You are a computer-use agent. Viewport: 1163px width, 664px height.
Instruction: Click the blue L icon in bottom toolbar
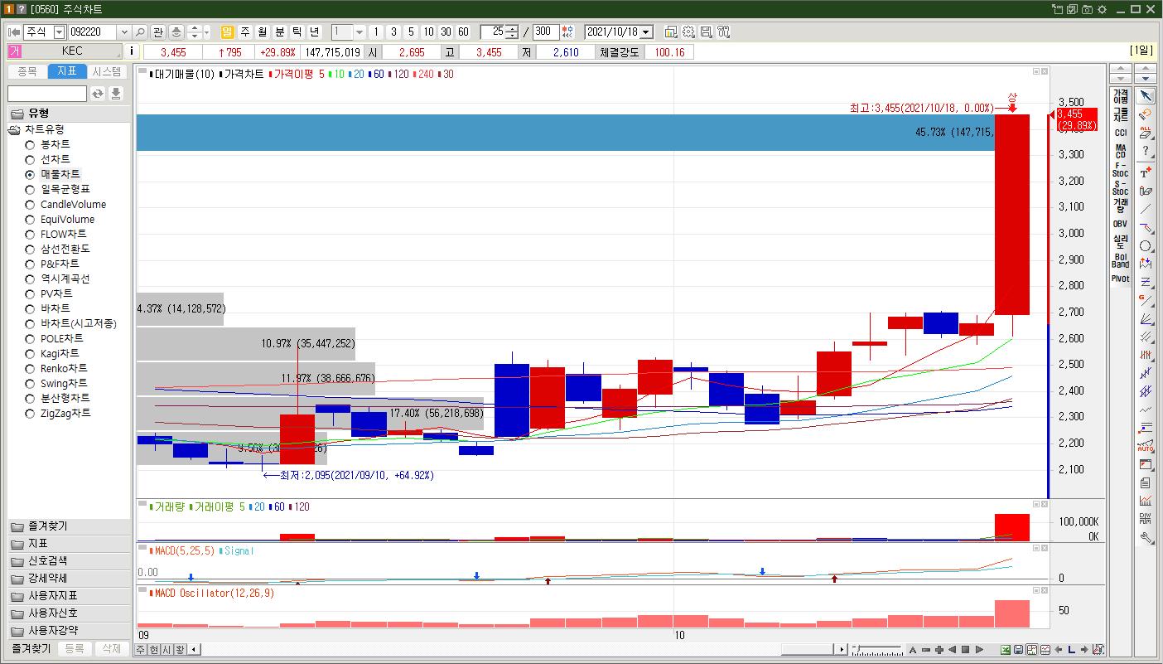pos(1071,650)
